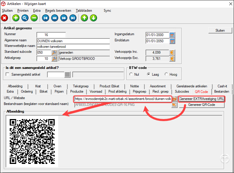Click euro icon beside Verkoopprijs Inc.

[172, 52]
